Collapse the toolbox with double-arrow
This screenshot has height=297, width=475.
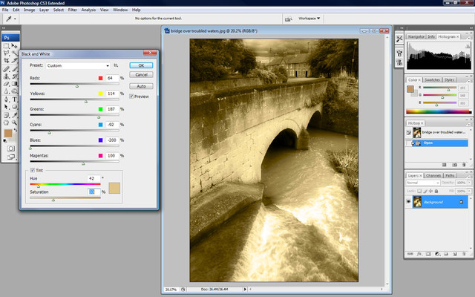point(4,28)
